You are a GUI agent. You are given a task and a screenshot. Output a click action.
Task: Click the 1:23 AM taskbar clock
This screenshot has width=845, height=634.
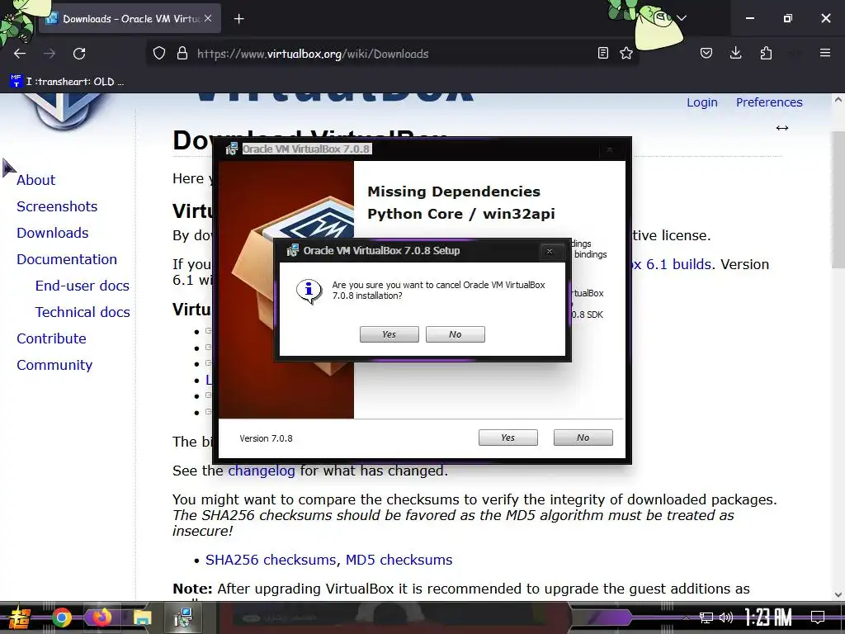(x=768, y=617)
